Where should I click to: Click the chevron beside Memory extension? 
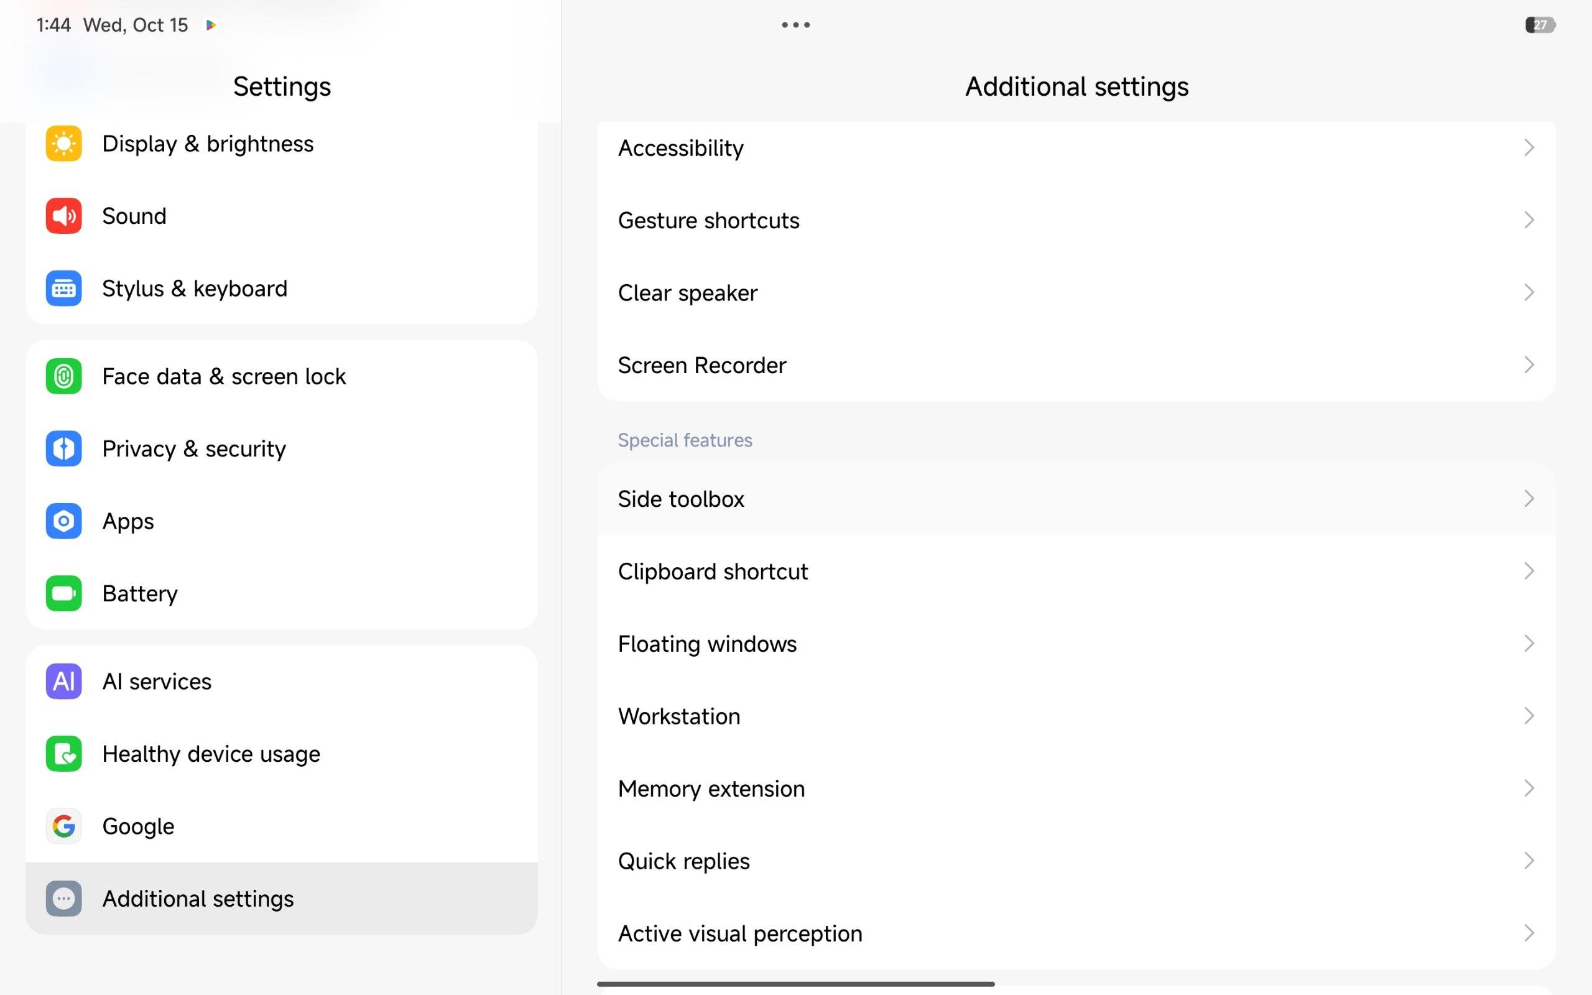tap(1528, 789)
